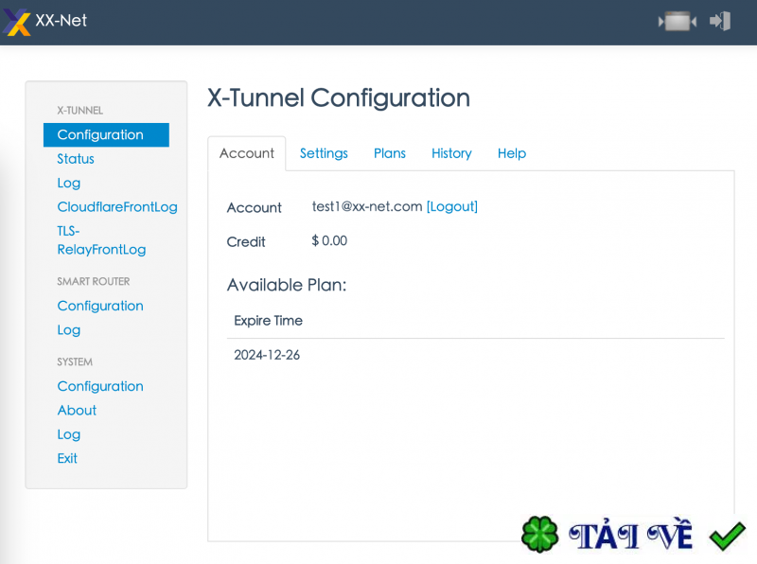This screenshot has height=564, width=757.
Task: Switch to the Plans tab
Action: coord(390,153)
